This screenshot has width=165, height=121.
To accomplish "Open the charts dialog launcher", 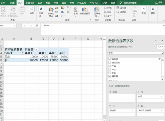I will click(90, 20).
